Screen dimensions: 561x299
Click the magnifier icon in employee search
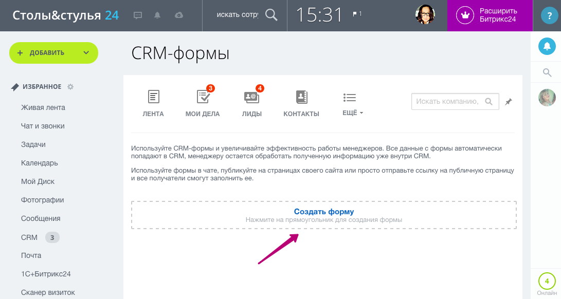coord(271,15)
